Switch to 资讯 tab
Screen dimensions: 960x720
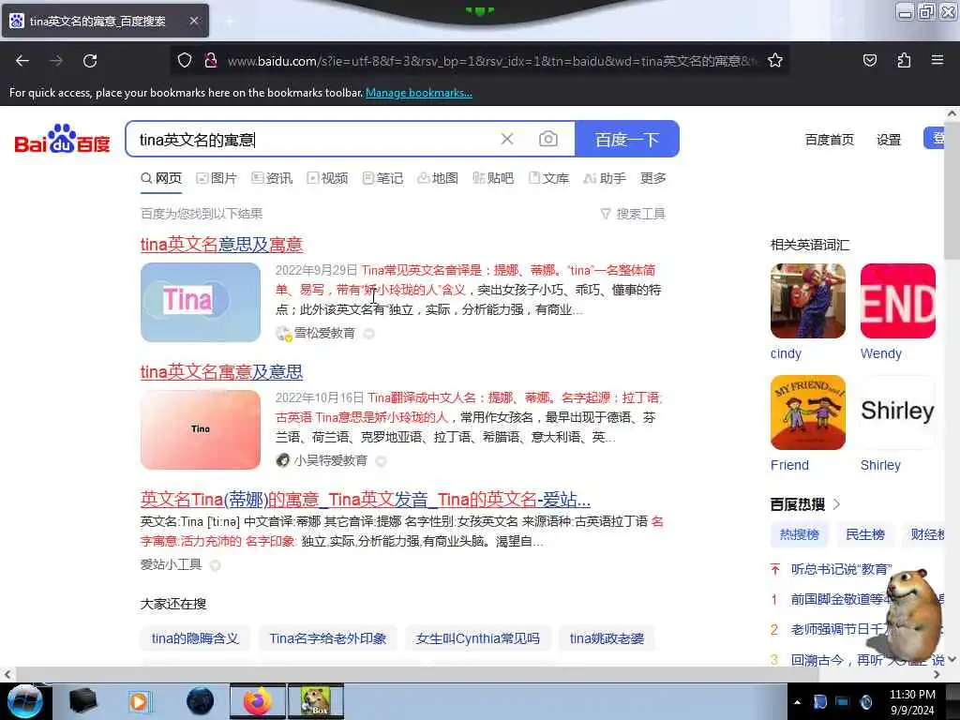tap(272, 178)
